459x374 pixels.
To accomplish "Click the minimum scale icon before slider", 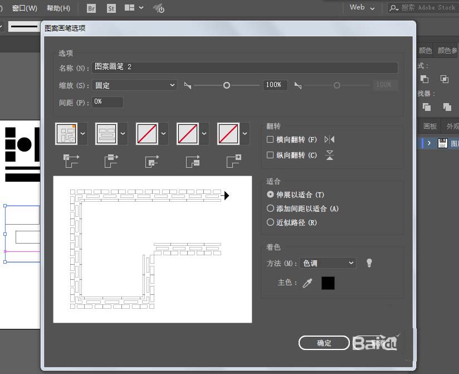I will [x=187, y=85].
